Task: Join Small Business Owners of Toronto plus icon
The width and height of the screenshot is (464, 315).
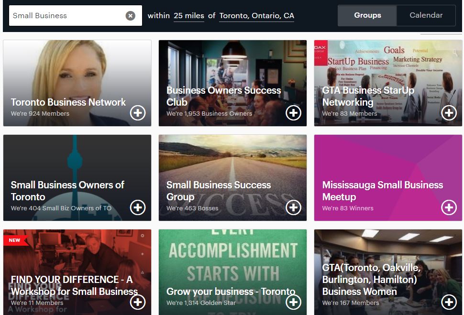Action: (x=138, y=207)
